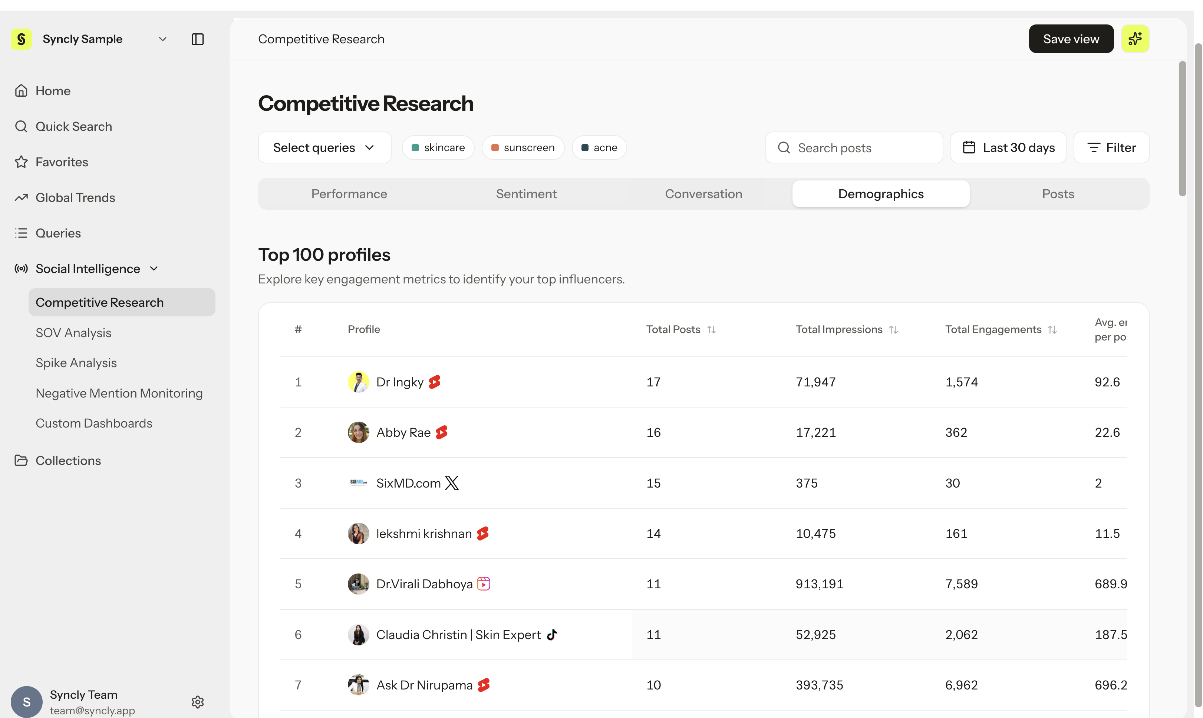The width and height of the screenshot is (1203, 718).
Task: Open Custom Dashboards in the sidebar
Action: coord(94,423)
